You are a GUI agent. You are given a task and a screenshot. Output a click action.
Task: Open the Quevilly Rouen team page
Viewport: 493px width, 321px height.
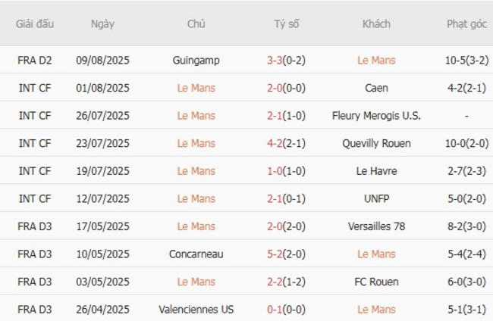(x=376, y=143)
